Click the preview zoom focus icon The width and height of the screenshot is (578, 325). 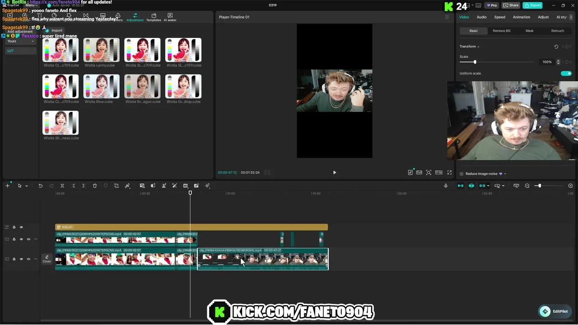pos(429,172)
